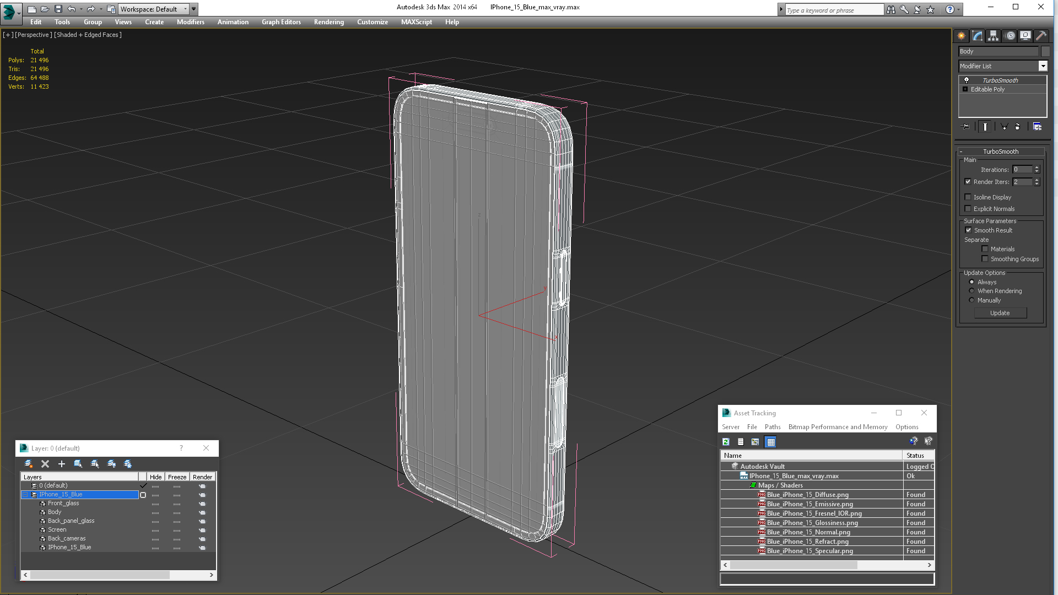Enable Isoline Display checkbox
Screen dimensions: 1058x595
pos(968,197)
